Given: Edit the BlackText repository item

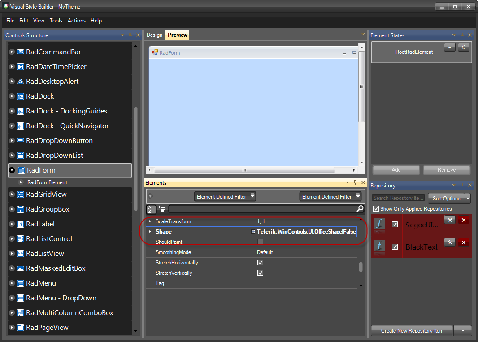Looking at the screenshot, I should [x=450, y=242].
